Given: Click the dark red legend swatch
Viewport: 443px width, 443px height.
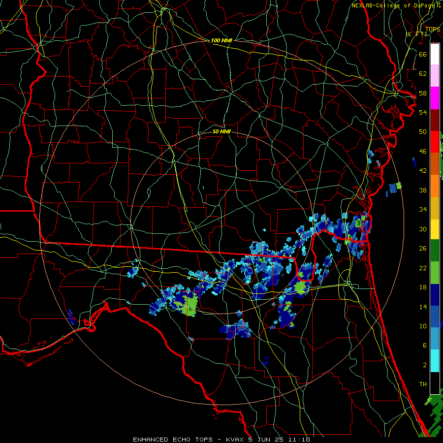Looking at the screenshot, I should point(435,120).
